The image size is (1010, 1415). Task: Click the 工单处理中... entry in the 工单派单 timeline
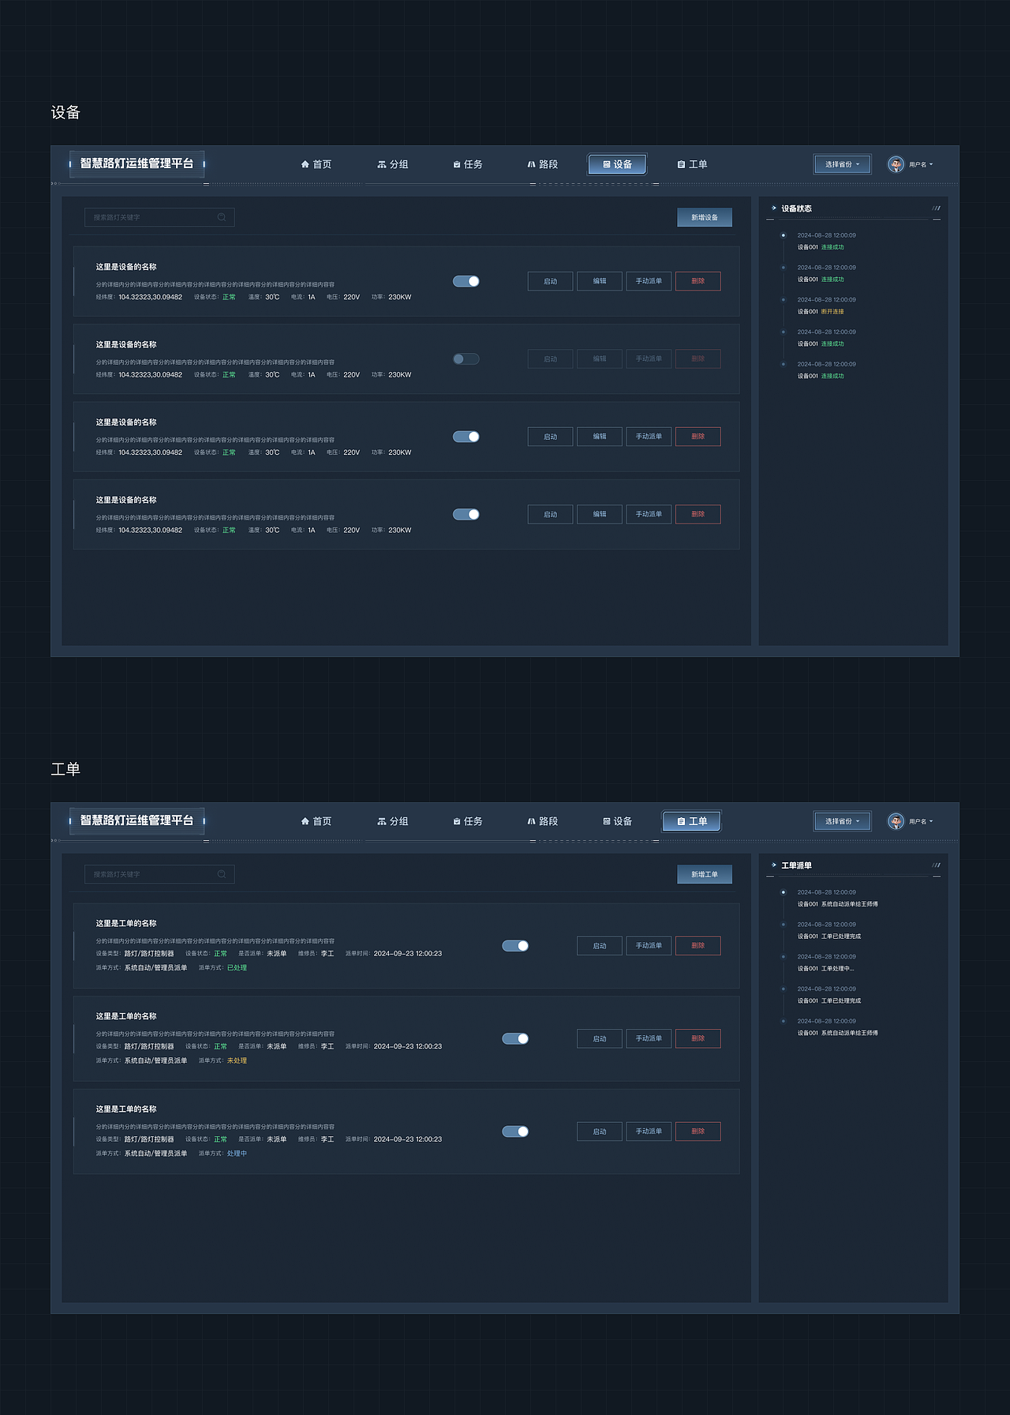837,969
